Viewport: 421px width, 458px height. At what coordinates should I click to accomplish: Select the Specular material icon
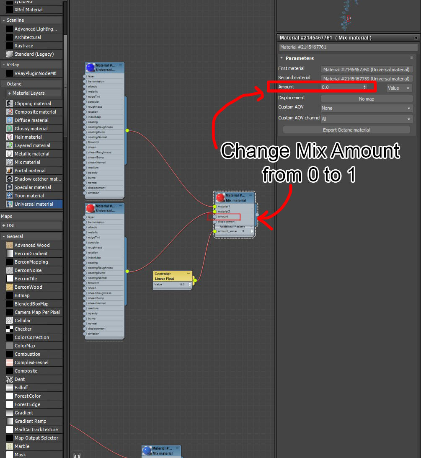pyautogui.click(x=10, y=187)
